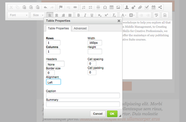Confirm with the green OK button
This screenshot has height=122, width=186.
[x=112, y=114]
